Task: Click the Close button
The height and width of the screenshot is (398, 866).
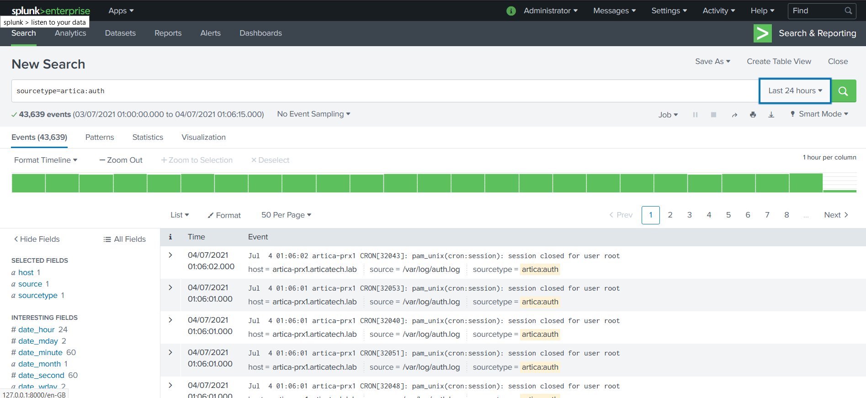Action: pyautogui.click(x=838, y=61)
